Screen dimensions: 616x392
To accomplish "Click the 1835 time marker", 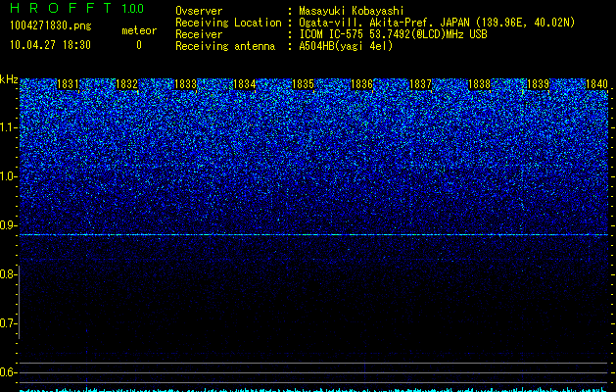I will [304, 84].
